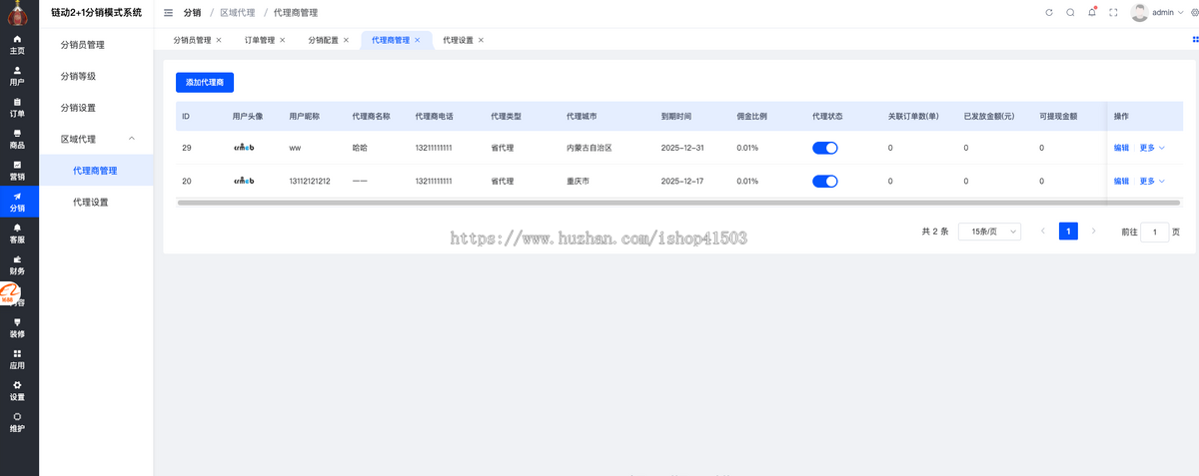Open the notification bell
Image resolution: width=1199 pixels, height=476 pixels.
tap(1091, 13)
